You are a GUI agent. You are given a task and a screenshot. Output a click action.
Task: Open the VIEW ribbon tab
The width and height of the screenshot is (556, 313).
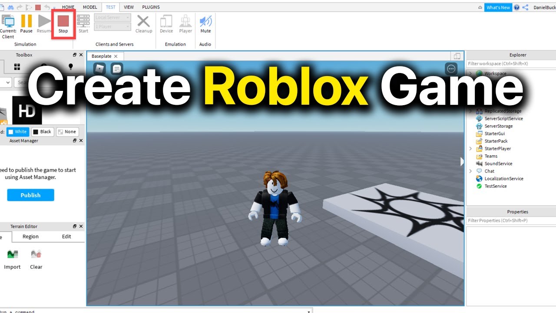tap(129, 7)
